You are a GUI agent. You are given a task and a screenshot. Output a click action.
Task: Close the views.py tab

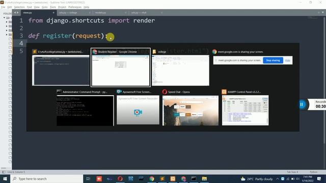(53, 13)
